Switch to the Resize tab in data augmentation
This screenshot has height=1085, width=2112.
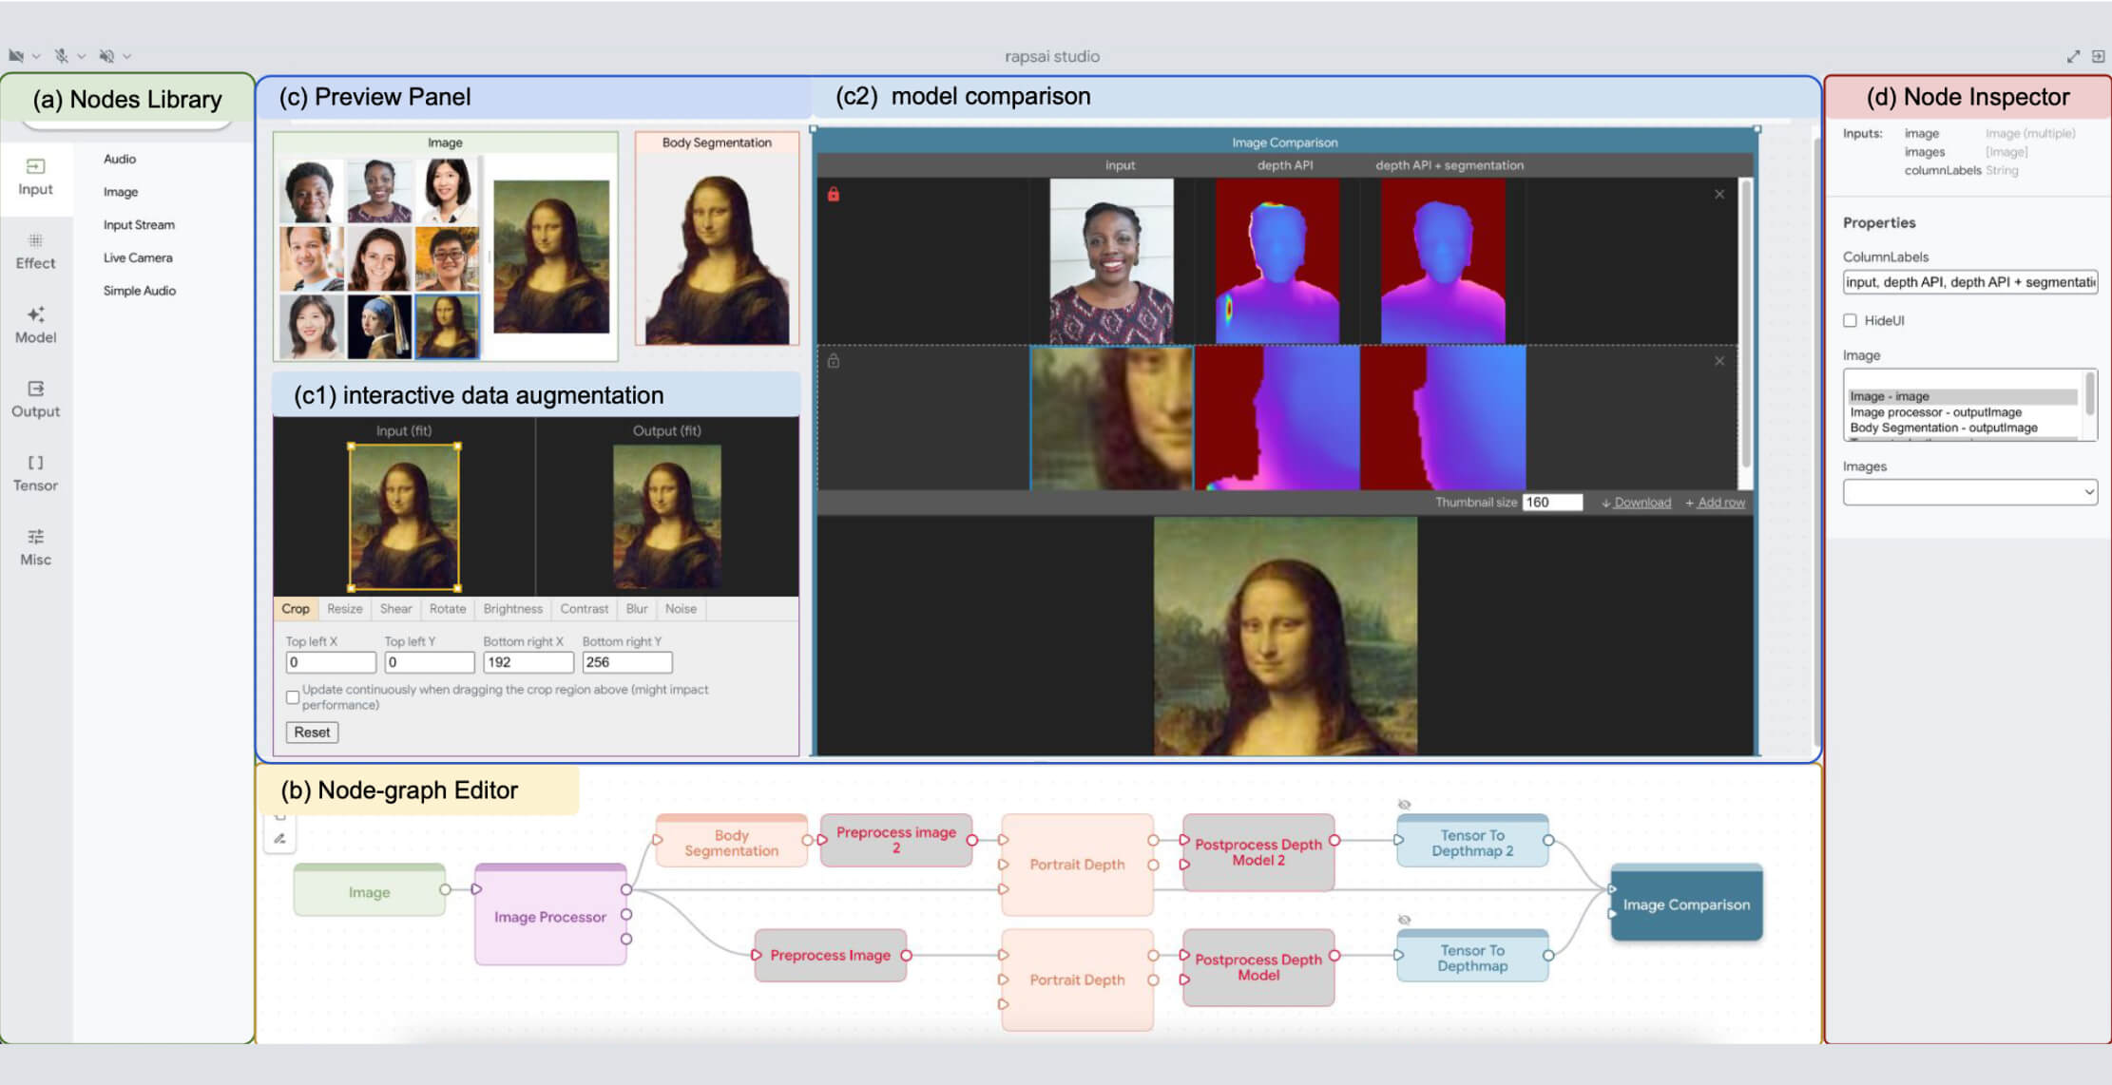tap(344, 609)
